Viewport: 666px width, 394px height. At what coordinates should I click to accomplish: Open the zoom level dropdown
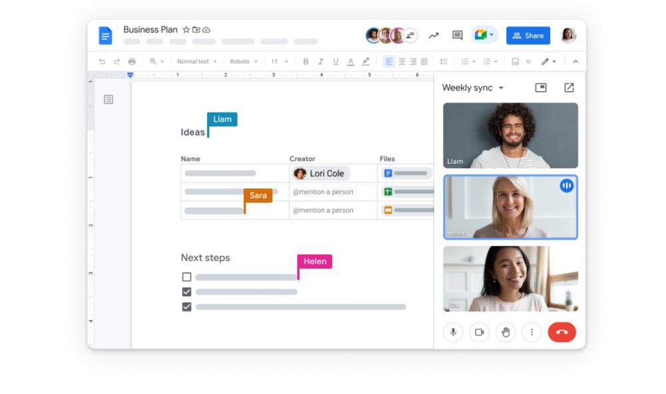(157, 61)
